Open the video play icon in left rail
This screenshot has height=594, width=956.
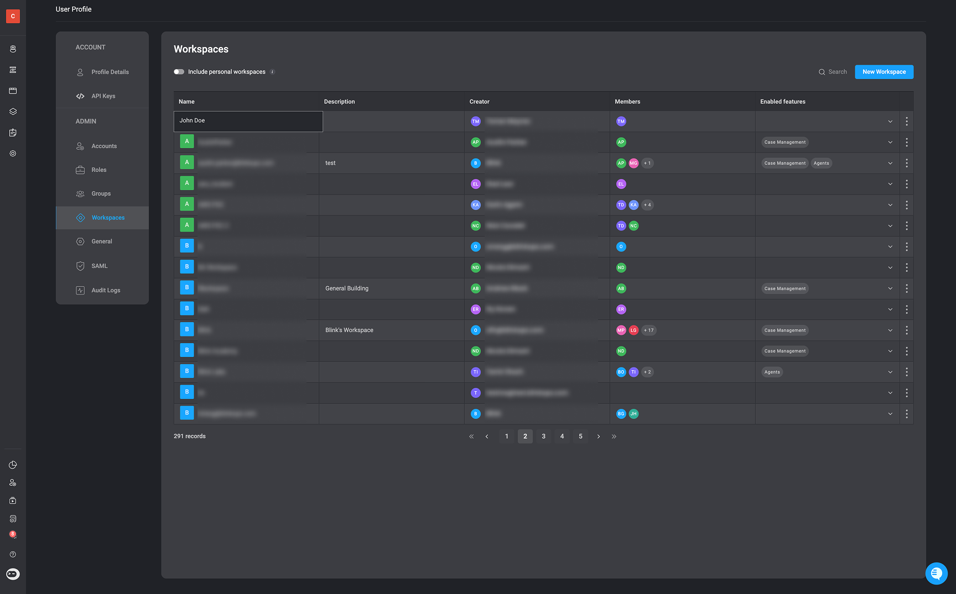click(x=13, y=501)
